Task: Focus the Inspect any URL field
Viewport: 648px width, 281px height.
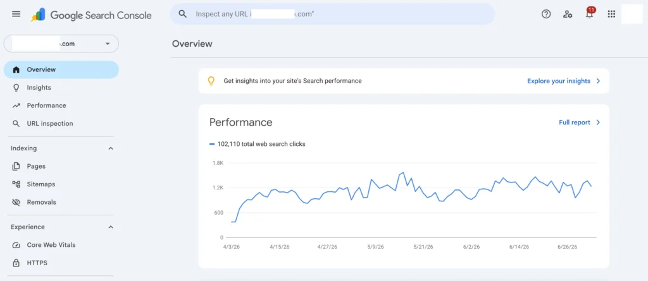Action: 332,14
